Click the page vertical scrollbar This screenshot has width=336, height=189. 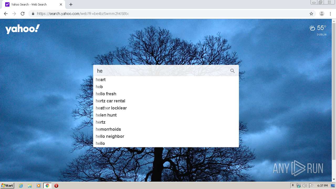[x=334, y=91]
